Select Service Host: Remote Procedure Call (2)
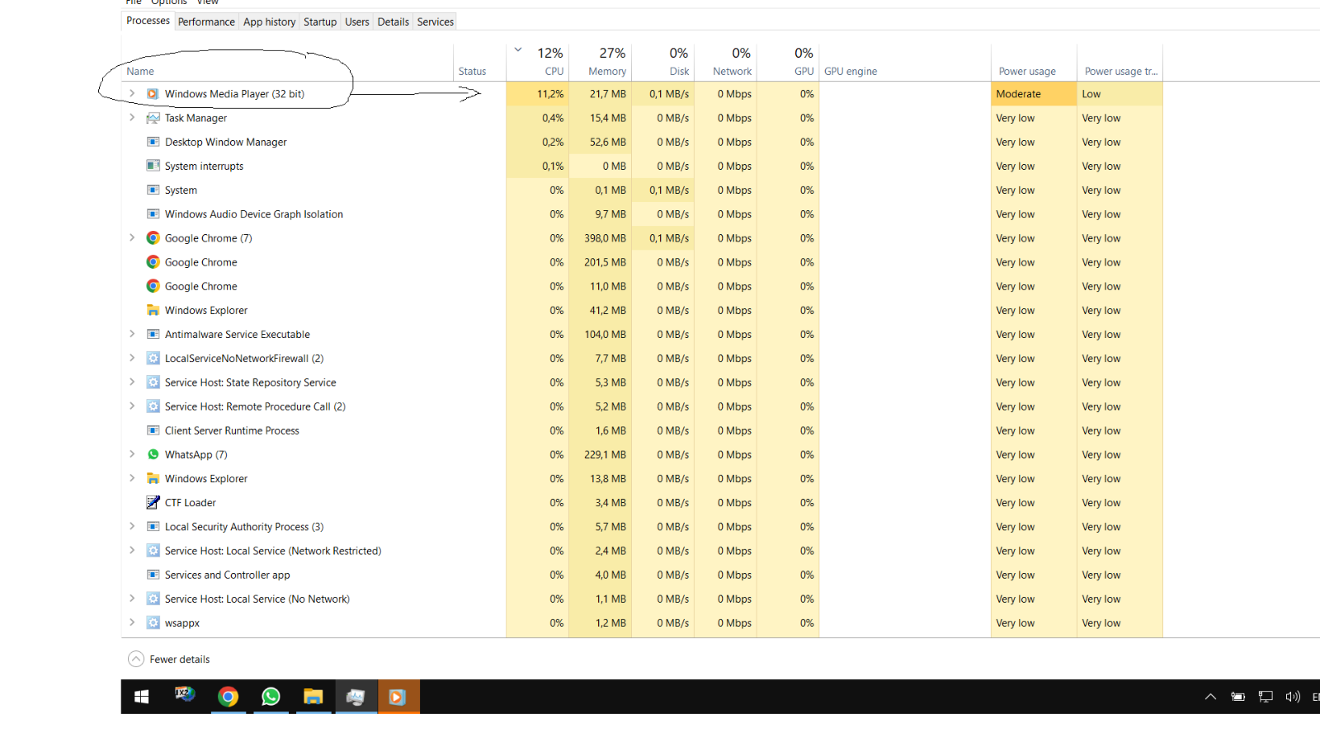 tap(642, 406)
